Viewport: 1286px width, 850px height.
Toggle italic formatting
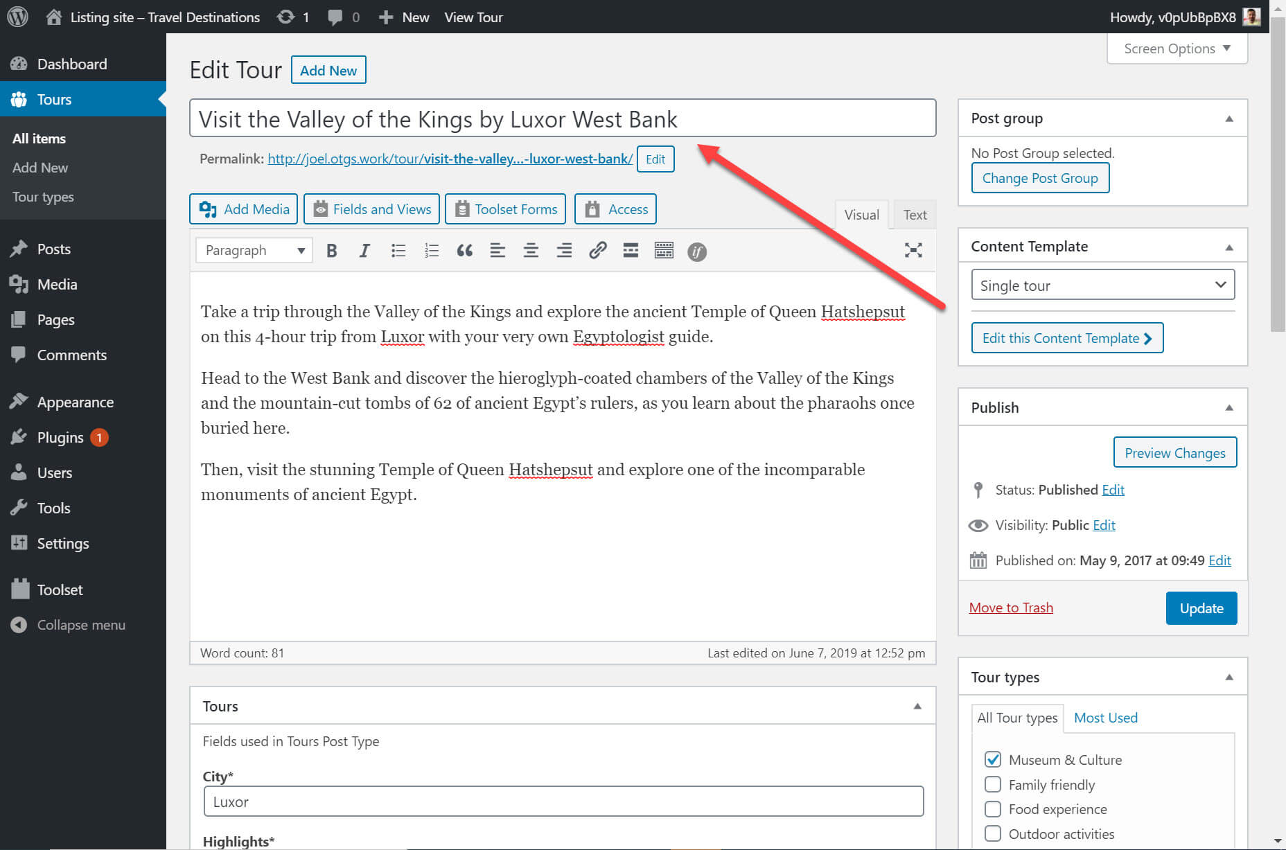coord(364,251)
